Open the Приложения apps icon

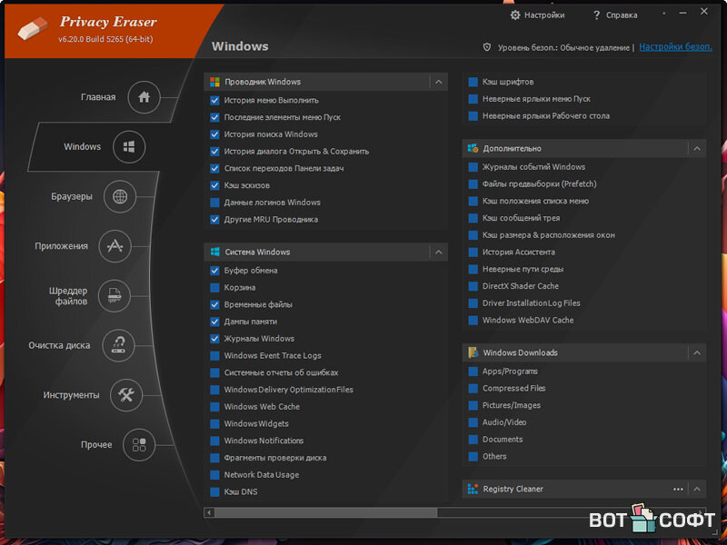pos(115,245)
